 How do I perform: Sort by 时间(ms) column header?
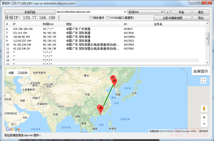click(53, 24)
